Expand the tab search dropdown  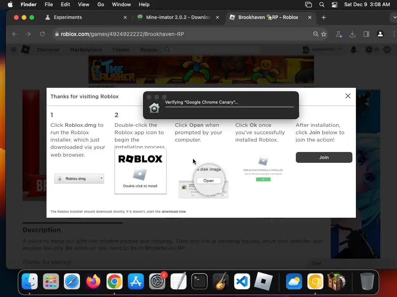tap(394, 17)
